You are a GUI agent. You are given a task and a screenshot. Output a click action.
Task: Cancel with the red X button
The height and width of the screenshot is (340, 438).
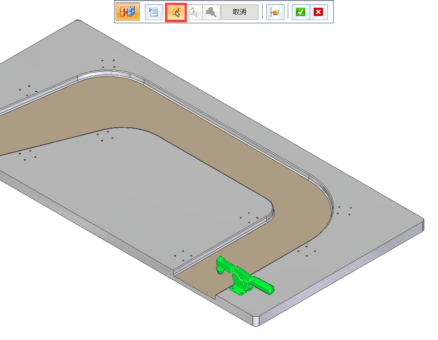(x=318, y=12)
